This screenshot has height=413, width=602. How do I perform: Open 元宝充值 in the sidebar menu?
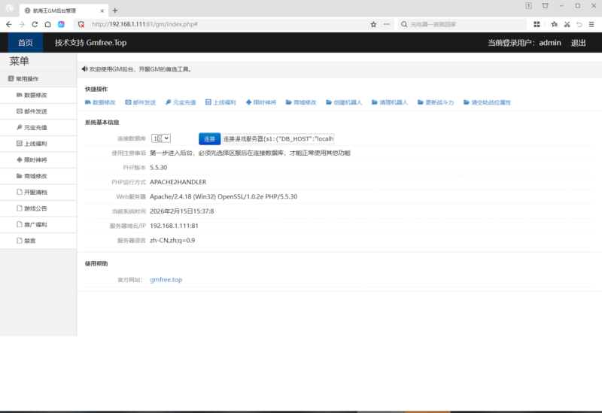coord(38,127)
